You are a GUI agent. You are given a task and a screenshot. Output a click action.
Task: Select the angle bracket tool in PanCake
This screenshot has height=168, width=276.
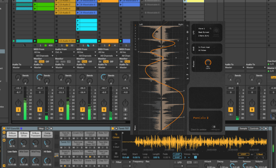187,54
